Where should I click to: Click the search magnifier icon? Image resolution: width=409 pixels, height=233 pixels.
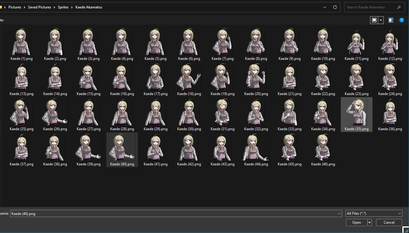(399, 7)
